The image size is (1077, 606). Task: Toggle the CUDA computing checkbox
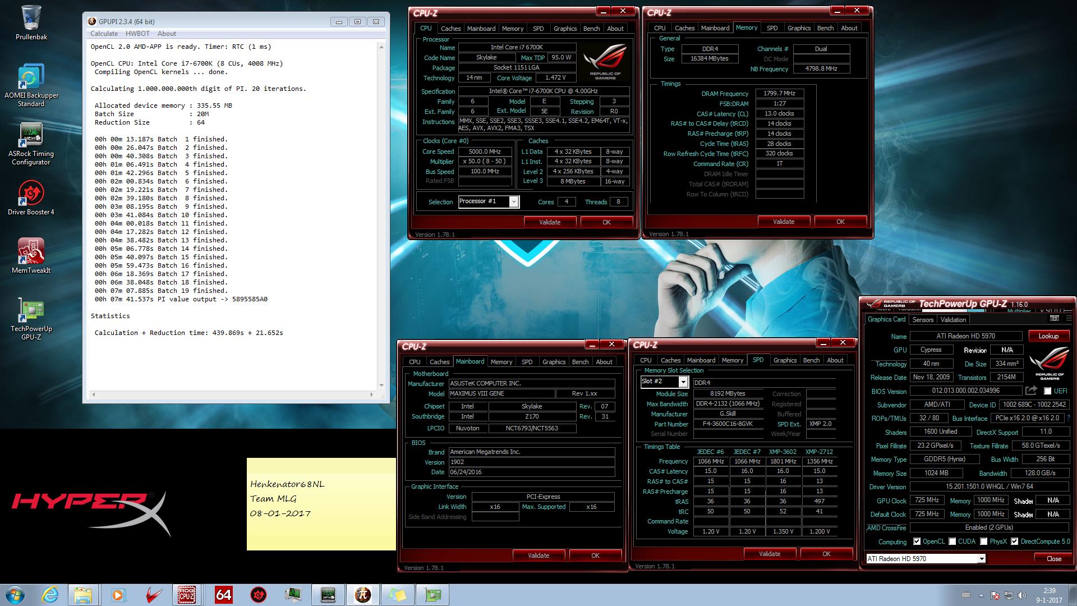(x=952, y=541)
